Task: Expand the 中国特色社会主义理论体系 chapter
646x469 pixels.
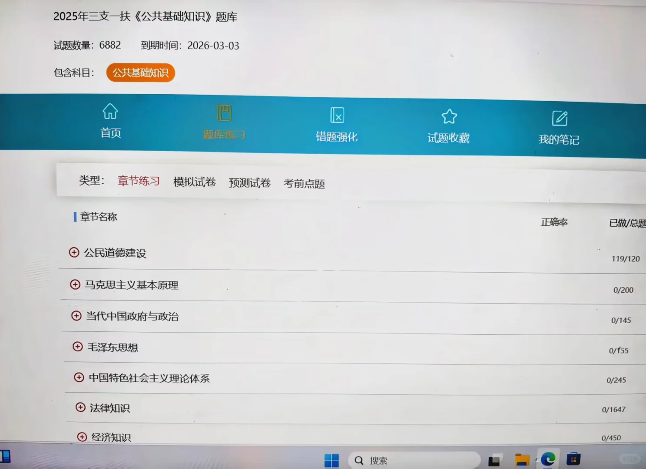Action: [79, 378]
